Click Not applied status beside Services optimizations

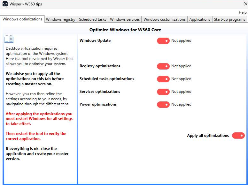181,92
